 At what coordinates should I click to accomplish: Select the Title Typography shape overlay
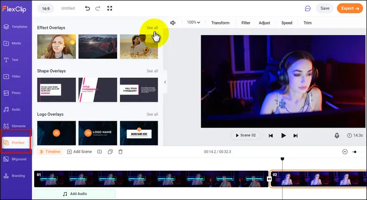click(98, 90)
